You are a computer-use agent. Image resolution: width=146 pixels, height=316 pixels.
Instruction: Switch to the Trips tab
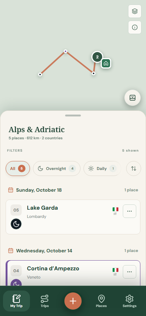coord(45,301)
